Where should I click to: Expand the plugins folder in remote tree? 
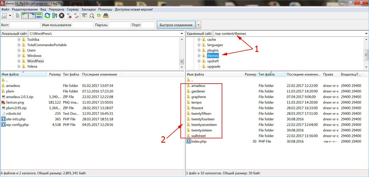199,50
